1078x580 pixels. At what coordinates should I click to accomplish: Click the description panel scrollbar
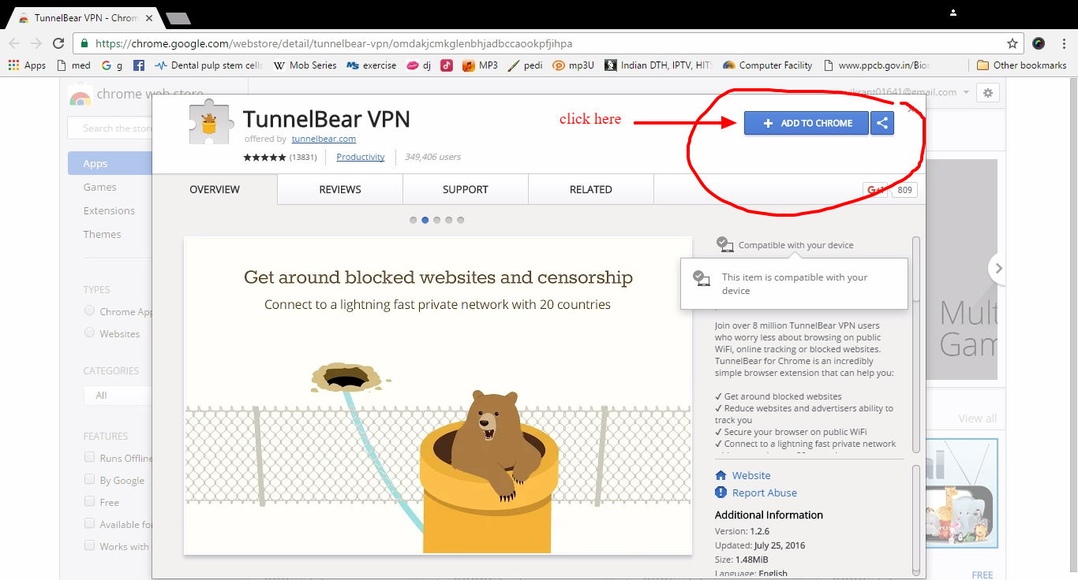point(916,268)
